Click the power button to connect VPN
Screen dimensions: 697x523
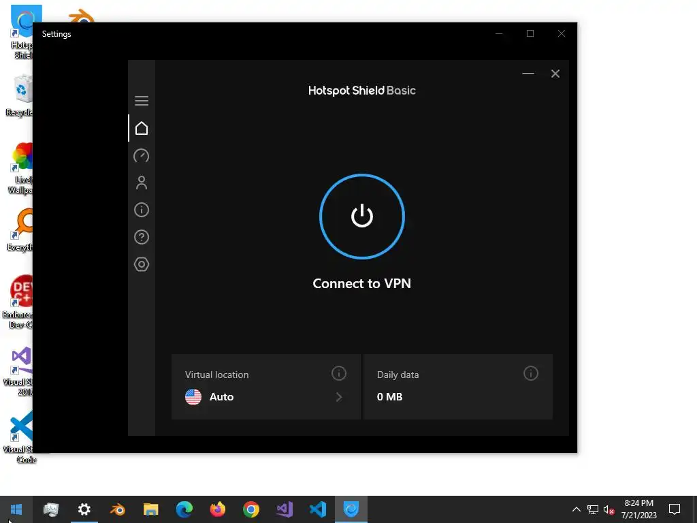tap(362, 216)
